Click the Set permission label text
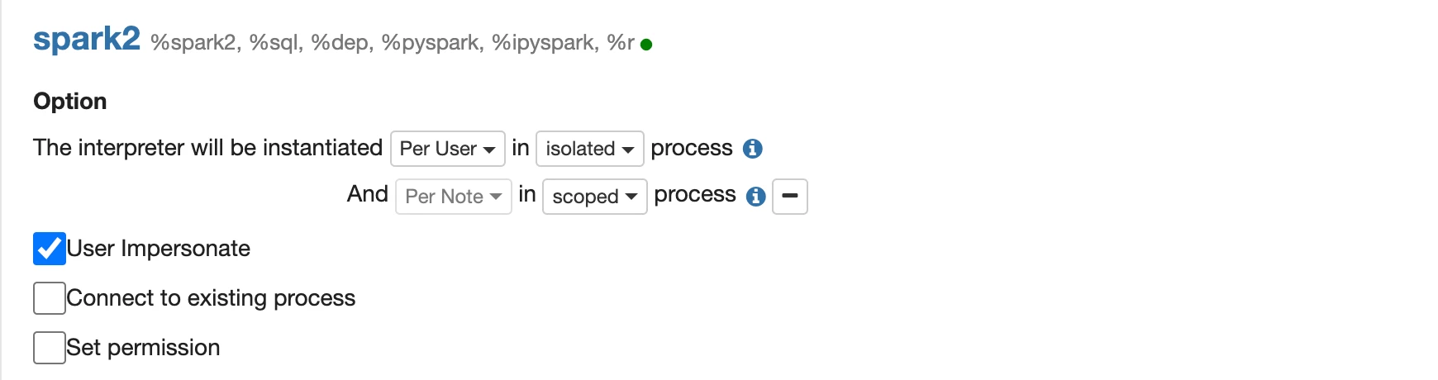The image size is (1438, 380). coord(143,348)
